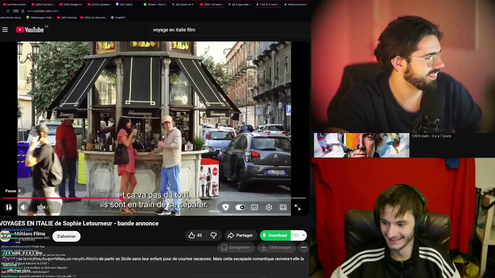Open the Téléchargeur Vidéo bookmark

(x=39, y=17)
